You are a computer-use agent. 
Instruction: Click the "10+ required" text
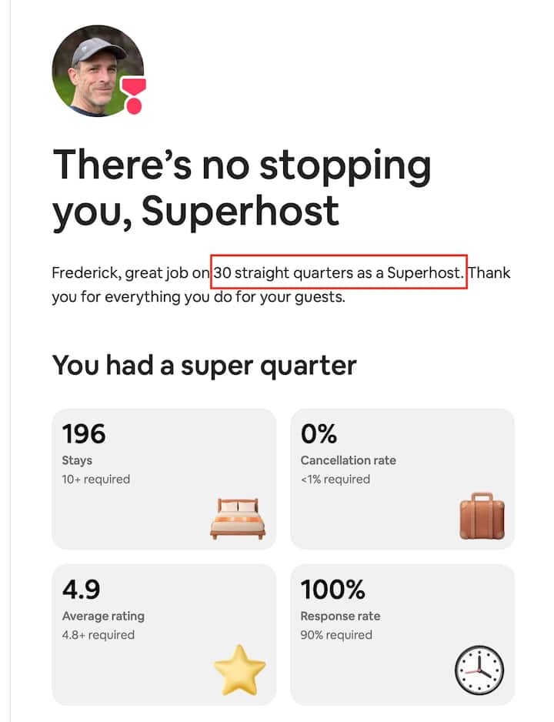point(96,479)
